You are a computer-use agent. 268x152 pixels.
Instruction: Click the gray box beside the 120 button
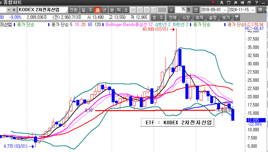click(162, 10)
